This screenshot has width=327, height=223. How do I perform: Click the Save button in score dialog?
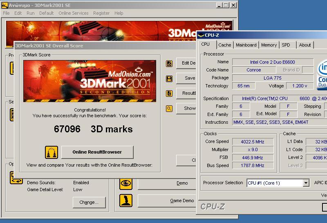pos(186,78)
